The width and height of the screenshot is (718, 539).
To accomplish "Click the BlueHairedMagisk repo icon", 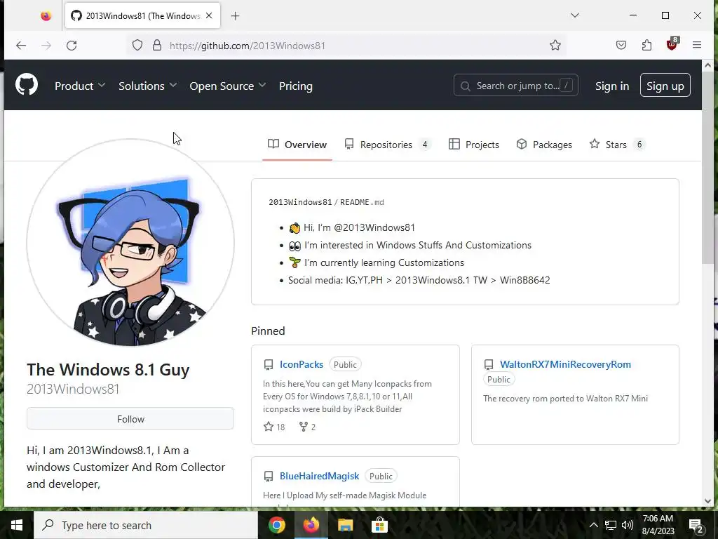I will 269,477.
